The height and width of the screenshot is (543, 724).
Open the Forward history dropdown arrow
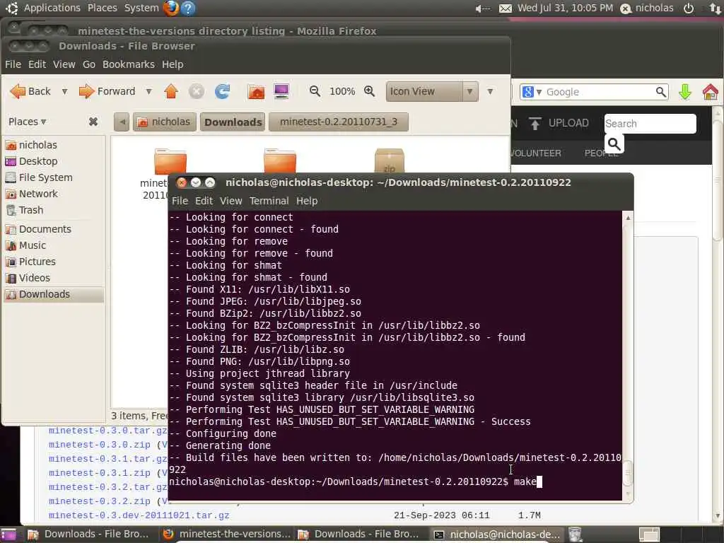pos(148,91)
